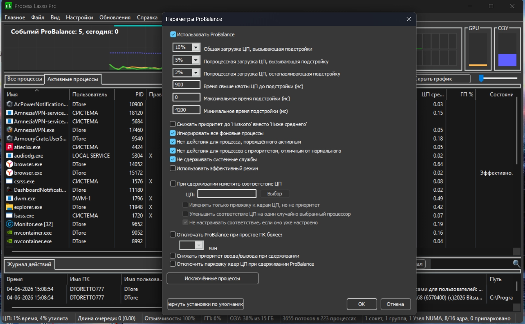Click the time-over-quota field containing 900
The width and height of the screenshot is (525, 324).
[x=186, y=85]
